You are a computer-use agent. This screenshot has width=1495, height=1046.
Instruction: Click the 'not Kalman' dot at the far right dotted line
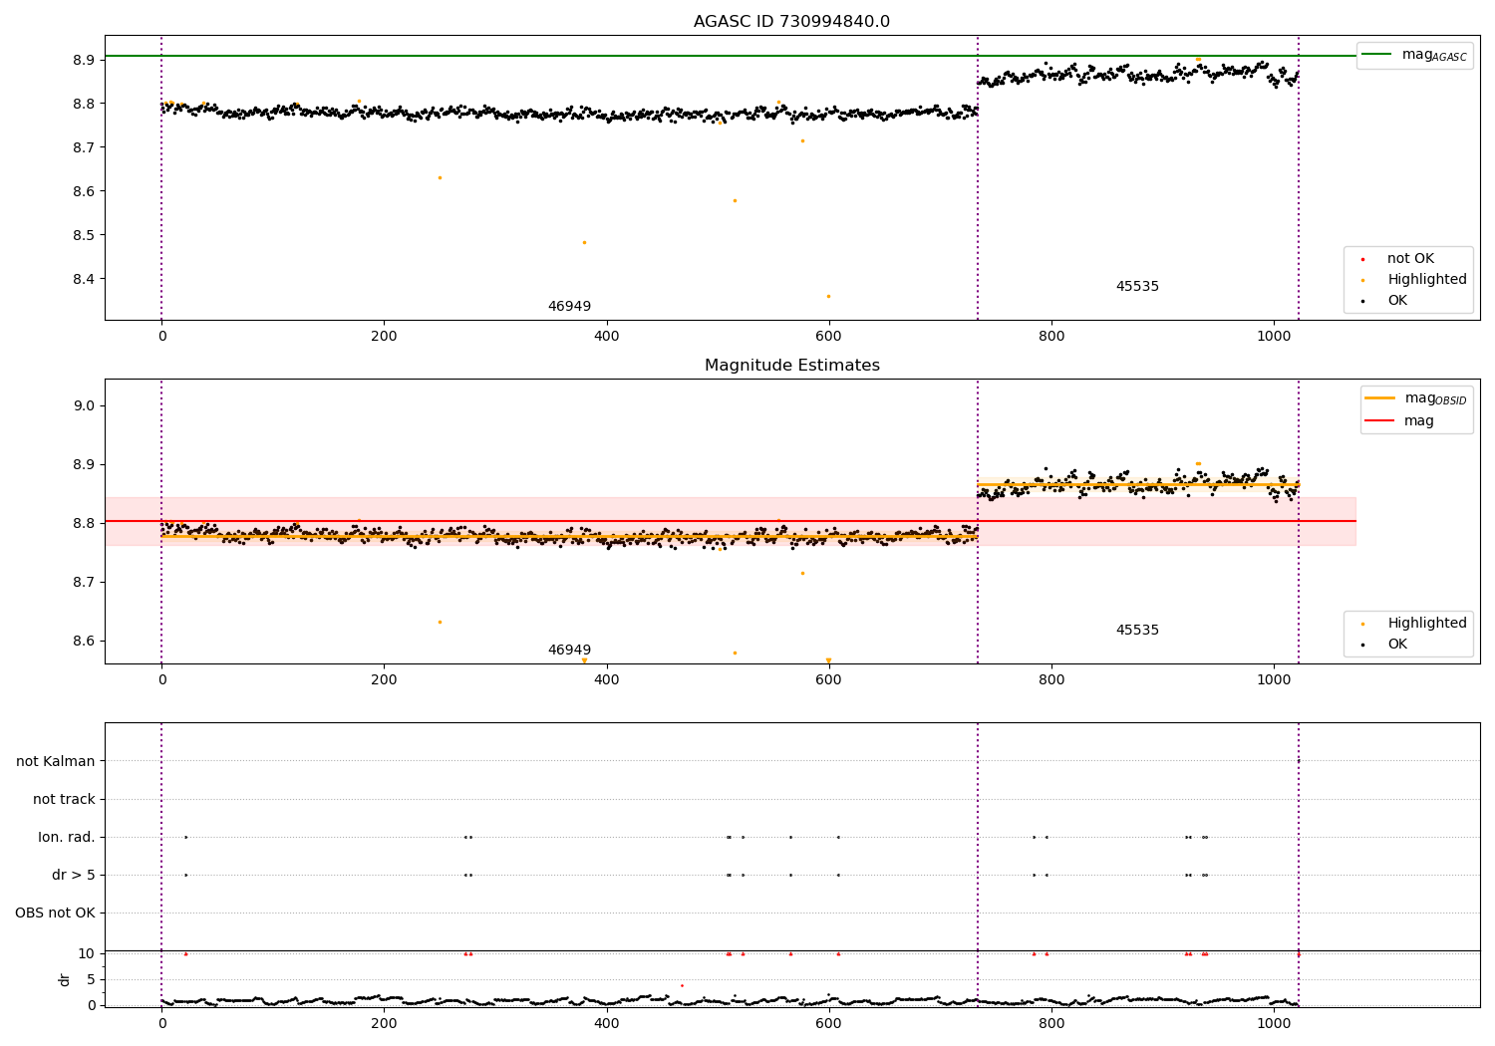tap(1299, 761)
